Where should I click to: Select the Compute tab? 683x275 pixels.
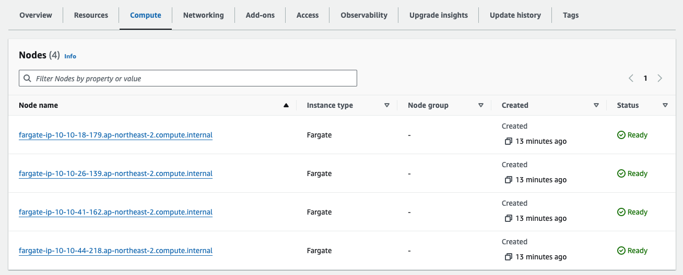[x=146, y=15]
